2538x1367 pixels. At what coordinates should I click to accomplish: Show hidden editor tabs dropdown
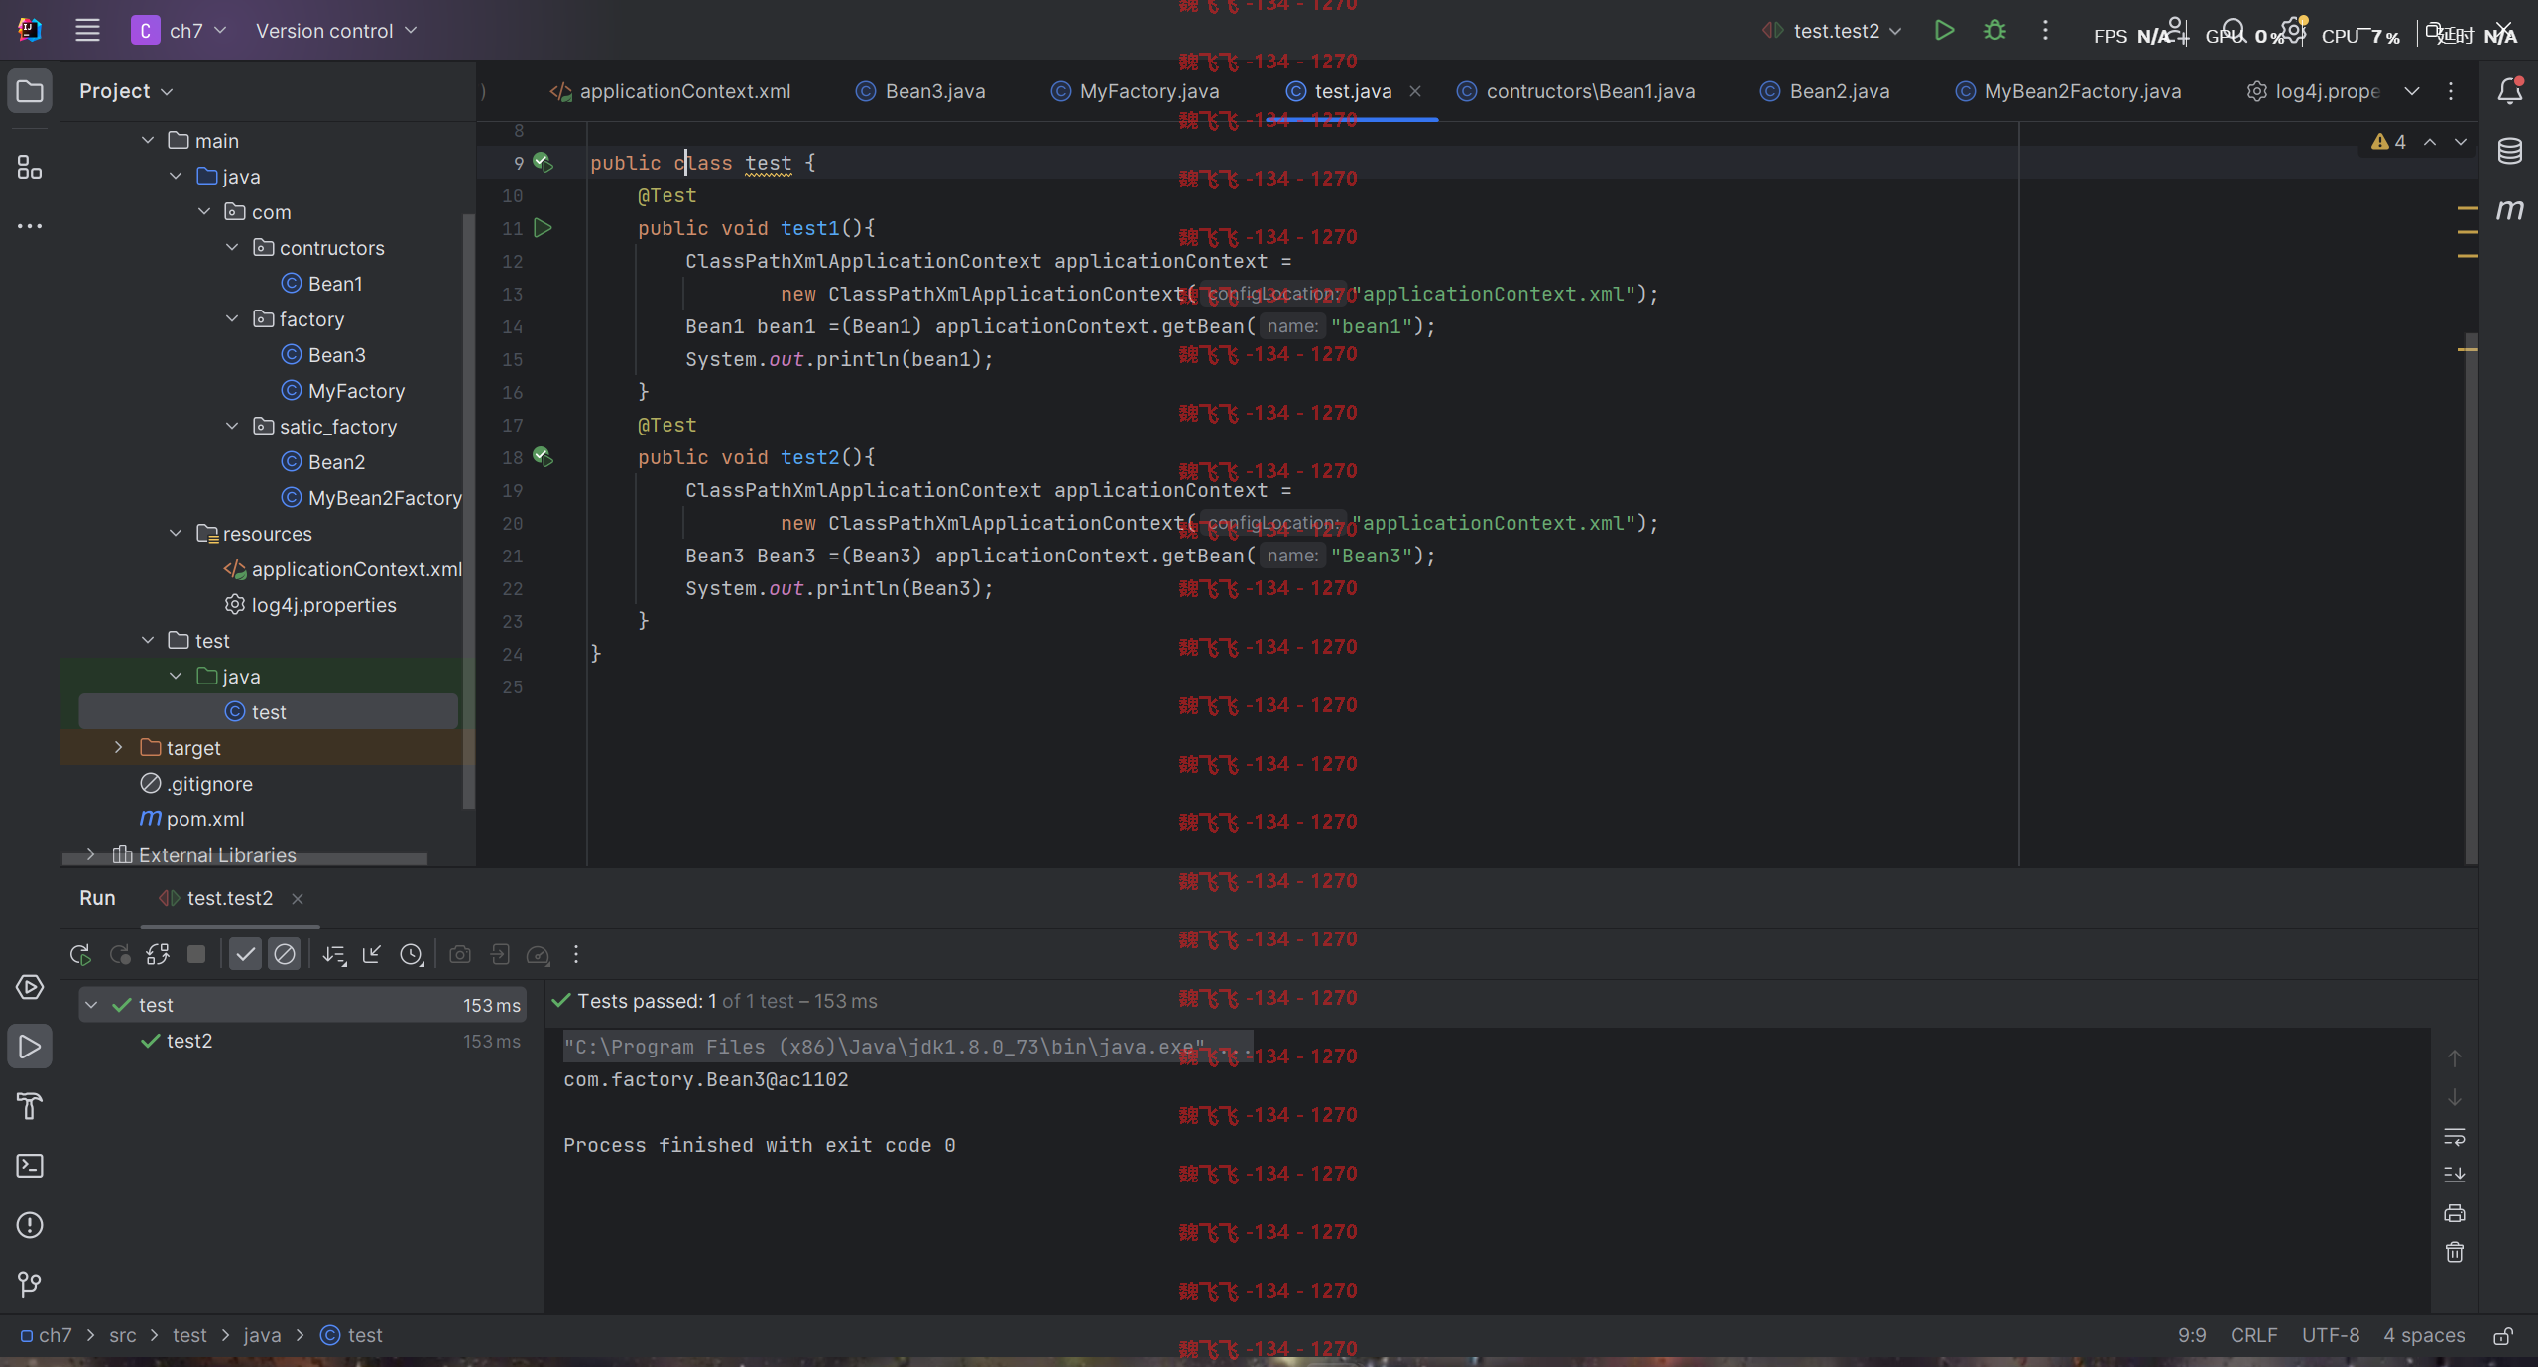pos(2412,91)
